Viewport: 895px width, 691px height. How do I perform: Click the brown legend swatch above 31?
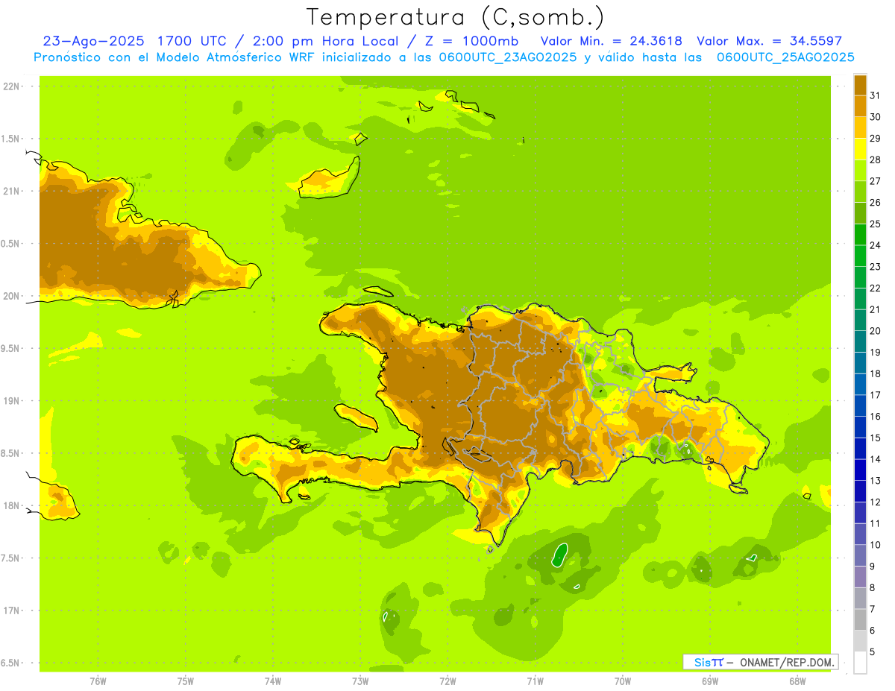coord(860,84)
